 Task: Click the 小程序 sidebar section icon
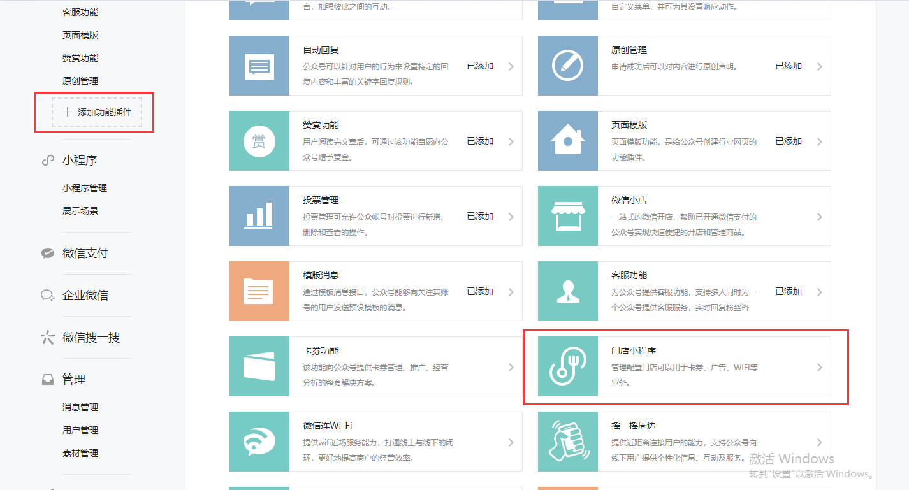coord(48,161)
